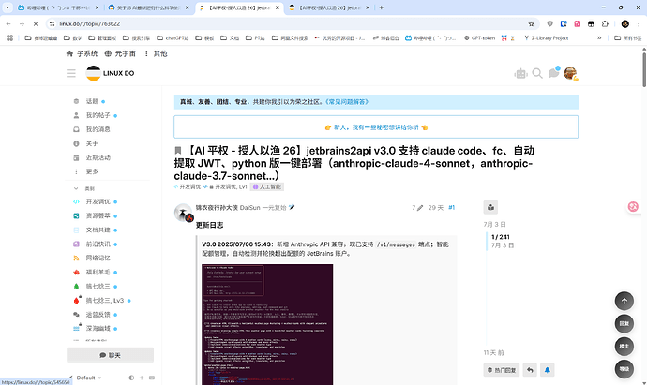Click the 楼主 floating round button
The width and height of the screenshot is (647, 385).
(x=624, y=347)
